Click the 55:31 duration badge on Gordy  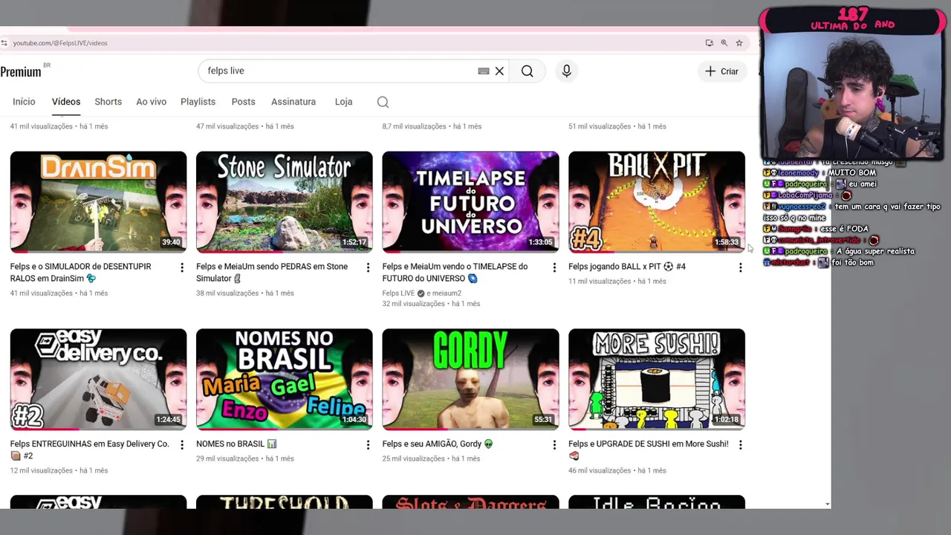click(x=543, y=419)
